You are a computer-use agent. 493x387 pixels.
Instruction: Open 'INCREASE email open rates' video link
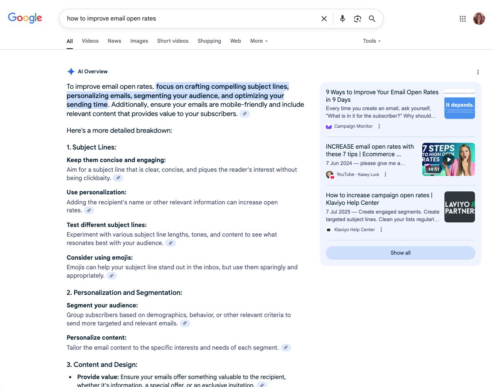(370, 150)
